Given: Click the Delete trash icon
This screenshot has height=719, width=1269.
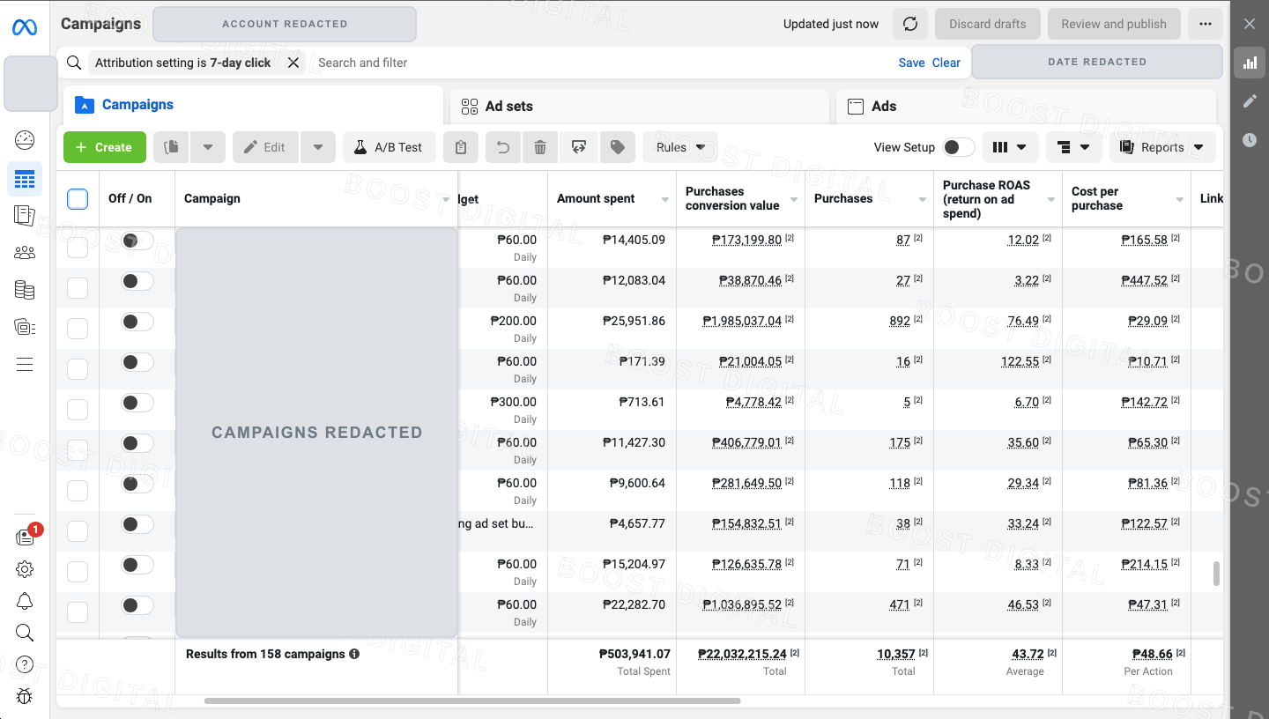Looking at the screenshot, I should pyautogui.click(x=540, y=147).
